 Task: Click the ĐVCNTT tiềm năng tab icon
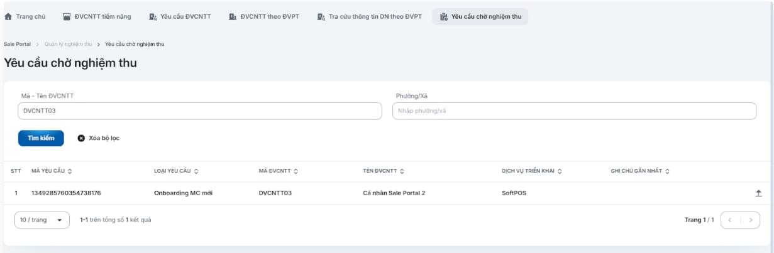coord(67,17)
